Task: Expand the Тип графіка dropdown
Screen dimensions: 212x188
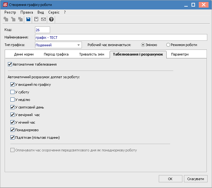Action: (x=78, y=45)
